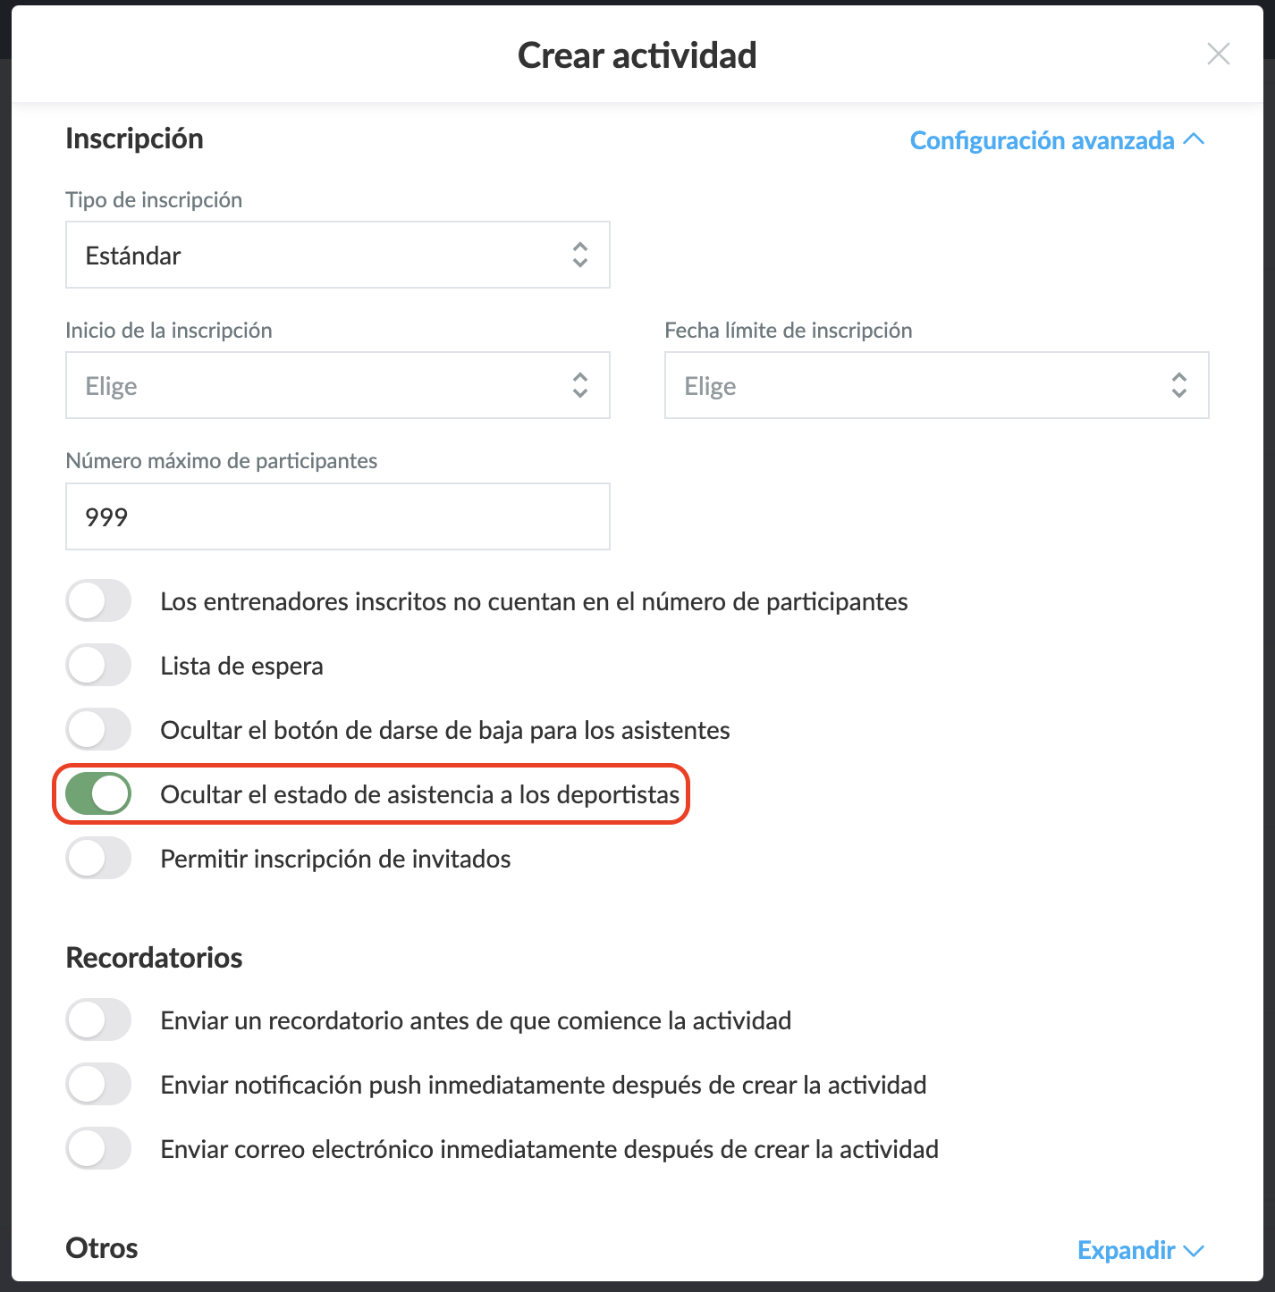Click the Lista de espera label
This screenshot has height=1292, width=1275.
[241, 667]
